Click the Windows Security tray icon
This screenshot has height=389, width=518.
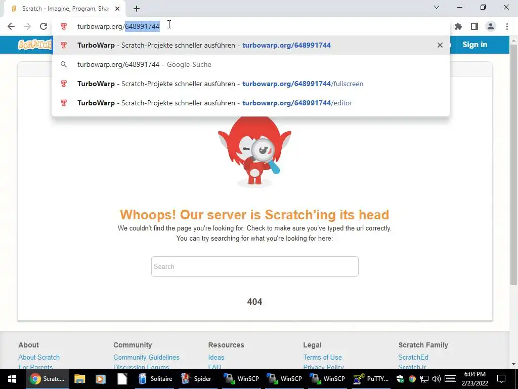(x=400, y=379)
